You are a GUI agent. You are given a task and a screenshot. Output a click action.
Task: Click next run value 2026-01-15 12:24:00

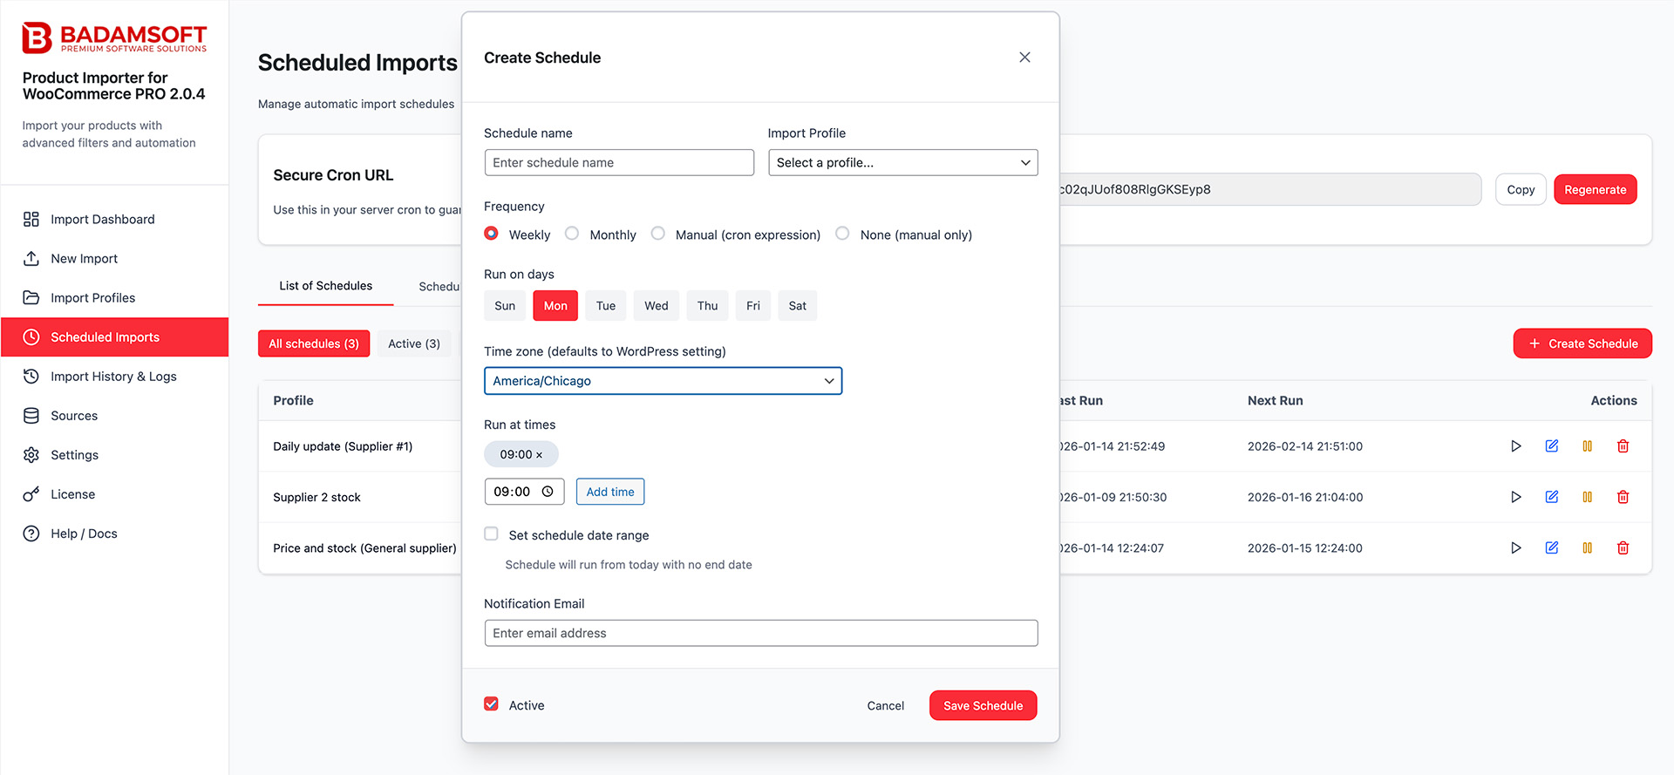click(x=1304, y=548)
